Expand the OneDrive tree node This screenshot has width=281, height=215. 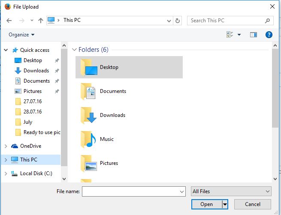6,146
